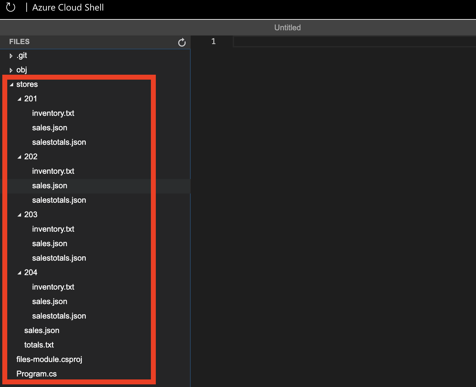
Task: Collapse the 203 folder arrow
Action: tap(19, 215)
